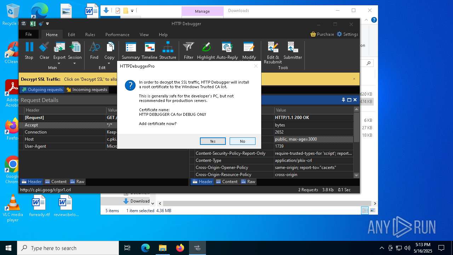This screenshot has height=255, width=453.
Task: Select response panel Content tab
Action: point(226,182)
